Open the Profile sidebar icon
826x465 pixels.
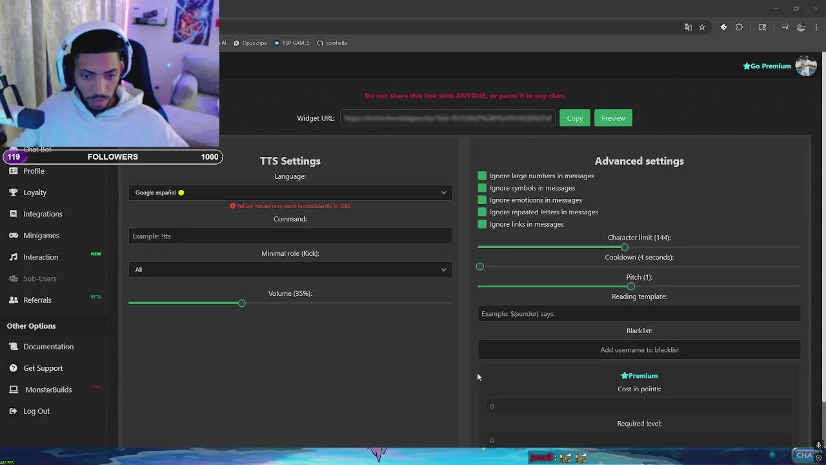point(13,171)
